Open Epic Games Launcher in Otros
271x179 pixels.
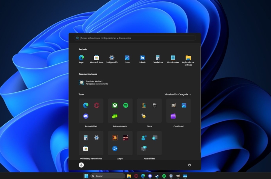(x=155, y=105)
